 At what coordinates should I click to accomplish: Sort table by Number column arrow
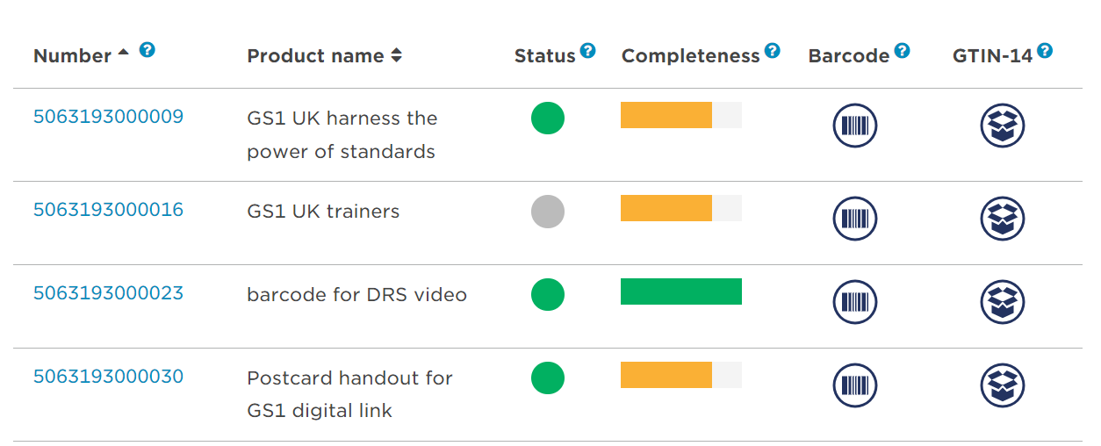click(x=124, y=52)
